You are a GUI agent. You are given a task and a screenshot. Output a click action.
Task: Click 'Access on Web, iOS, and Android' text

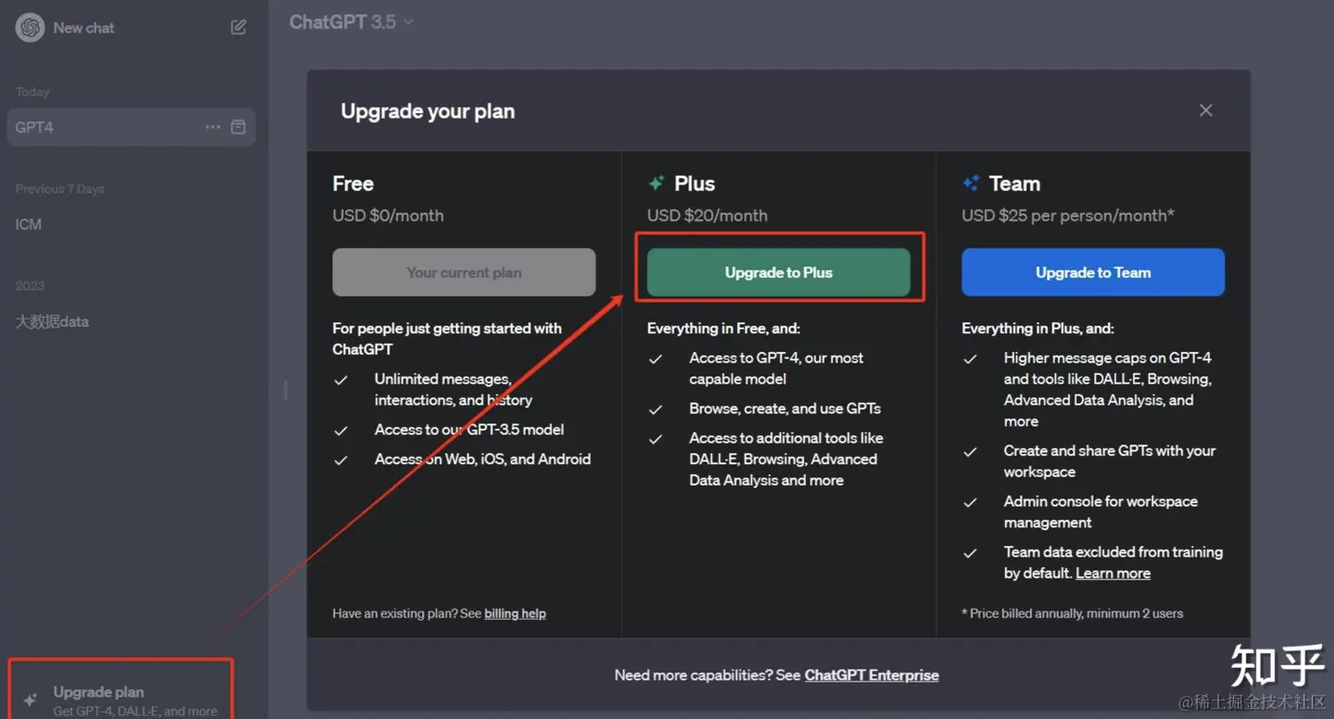tap(483, 460)
